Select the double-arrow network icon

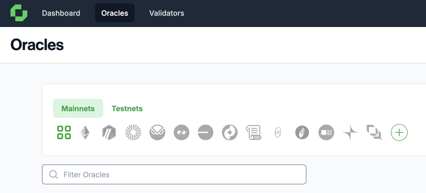tap(182, 132)
